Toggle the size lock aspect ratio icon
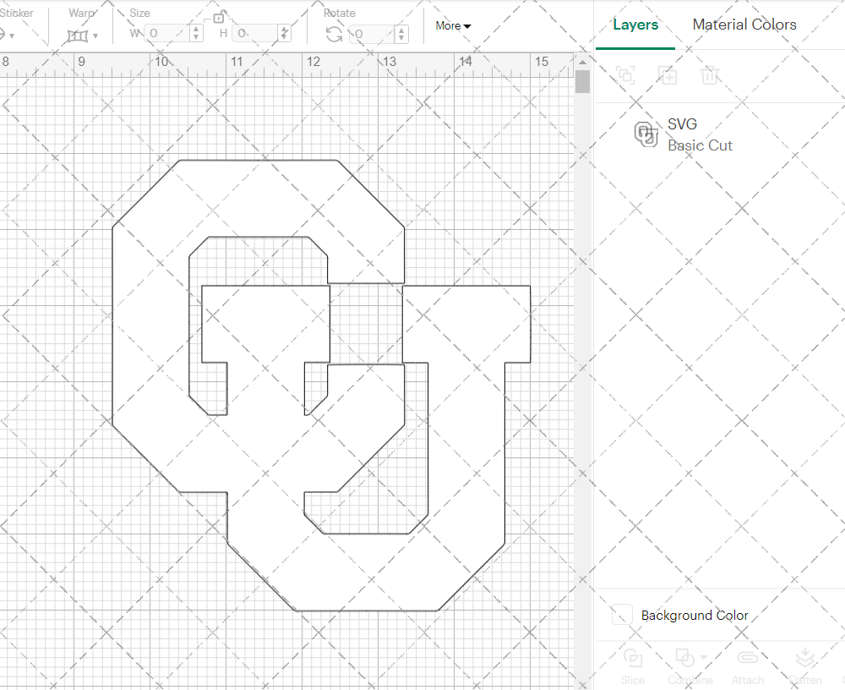The width and height of the screenshot is (845, 690). (x=218, y=18)
